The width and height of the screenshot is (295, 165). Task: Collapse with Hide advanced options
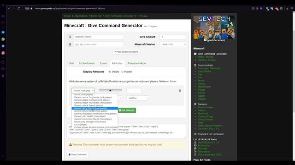click(x=126, y=52)
